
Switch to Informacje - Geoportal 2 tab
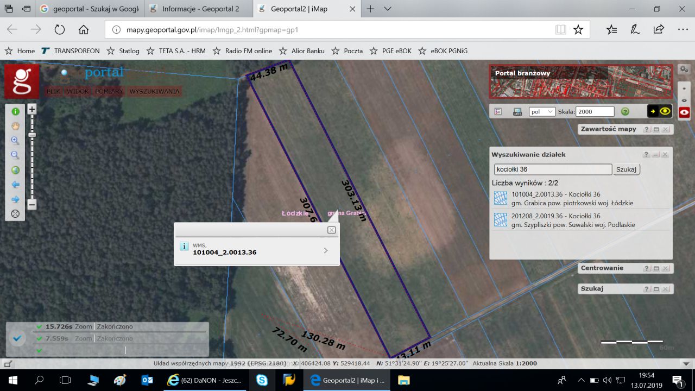pyautogui.click(x=200, y=9)
